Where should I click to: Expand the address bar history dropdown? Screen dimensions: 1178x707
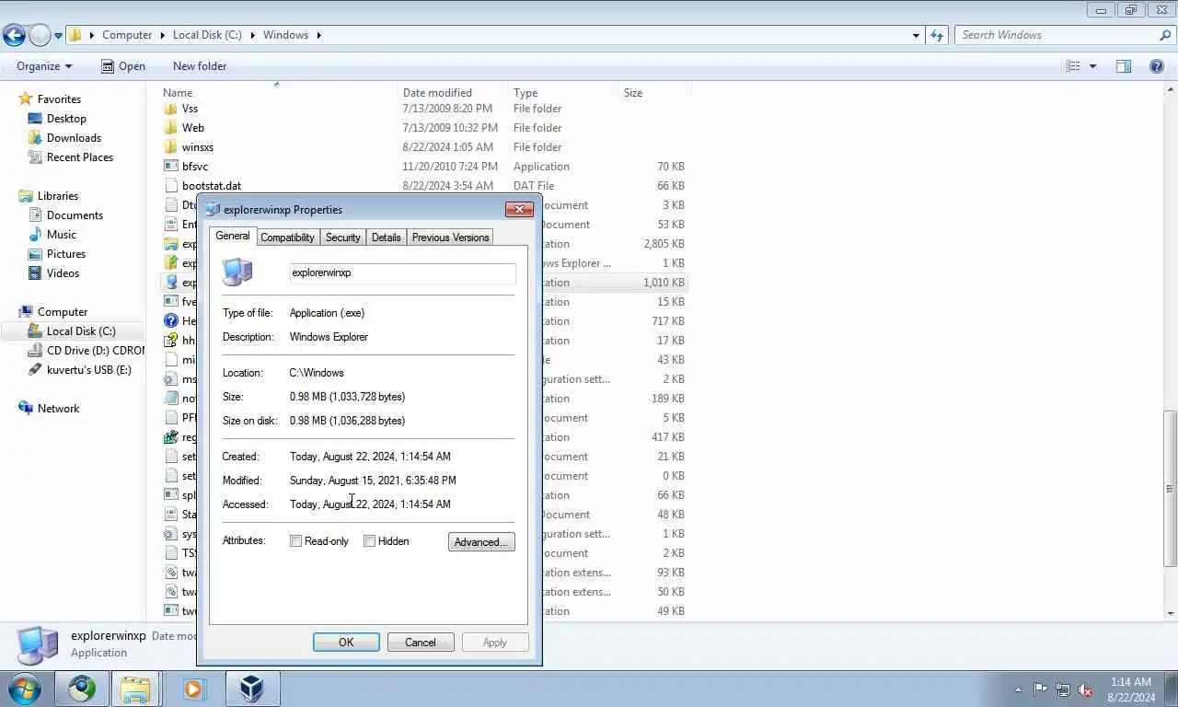[916, 35]
